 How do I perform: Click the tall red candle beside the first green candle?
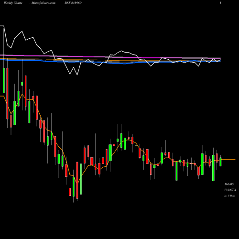(7, 93)
